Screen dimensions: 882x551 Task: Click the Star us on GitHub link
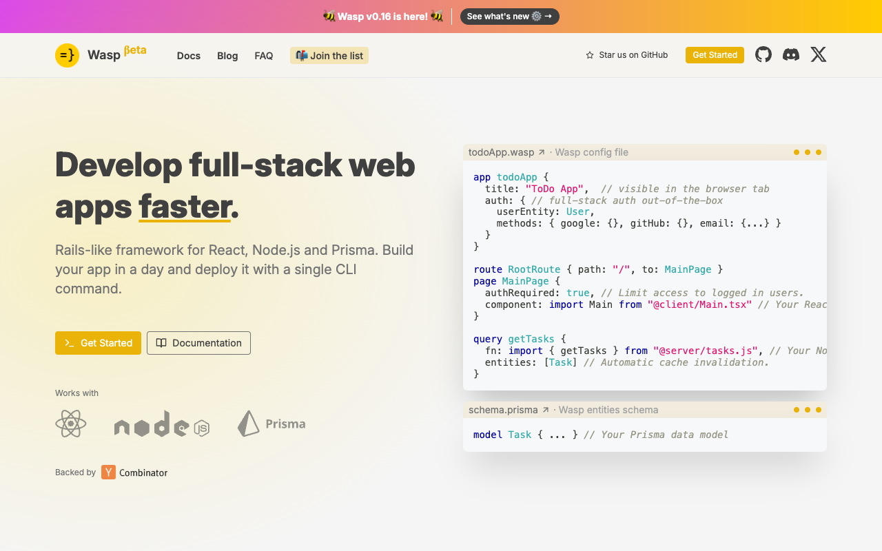[627, 55]
